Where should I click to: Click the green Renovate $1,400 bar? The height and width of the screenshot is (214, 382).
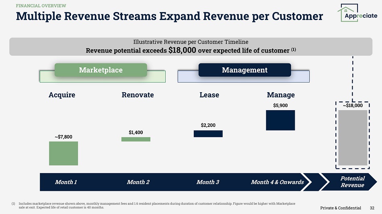[x=136, y=139]
